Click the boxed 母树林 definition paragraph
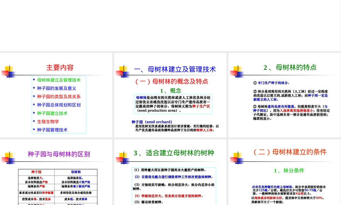The image size is (341, 205). [x=173, y=104]
